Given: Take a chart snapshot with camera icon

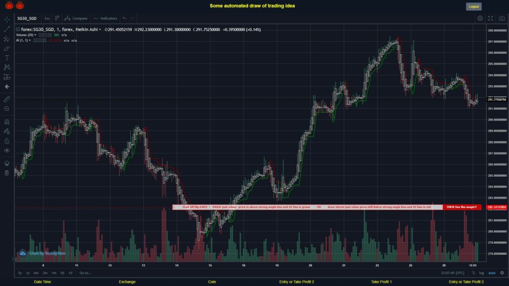Looking at the screenshot, I should pyautogui.click(x=502, y=18).
